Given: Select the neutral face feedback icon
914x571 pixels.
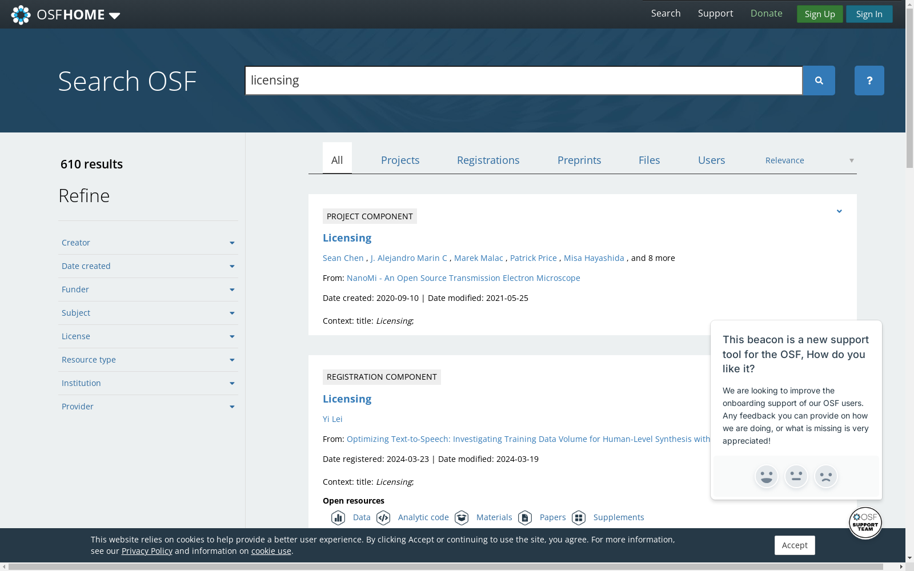Looking at the screenshot, I should [x=796, y=476].
